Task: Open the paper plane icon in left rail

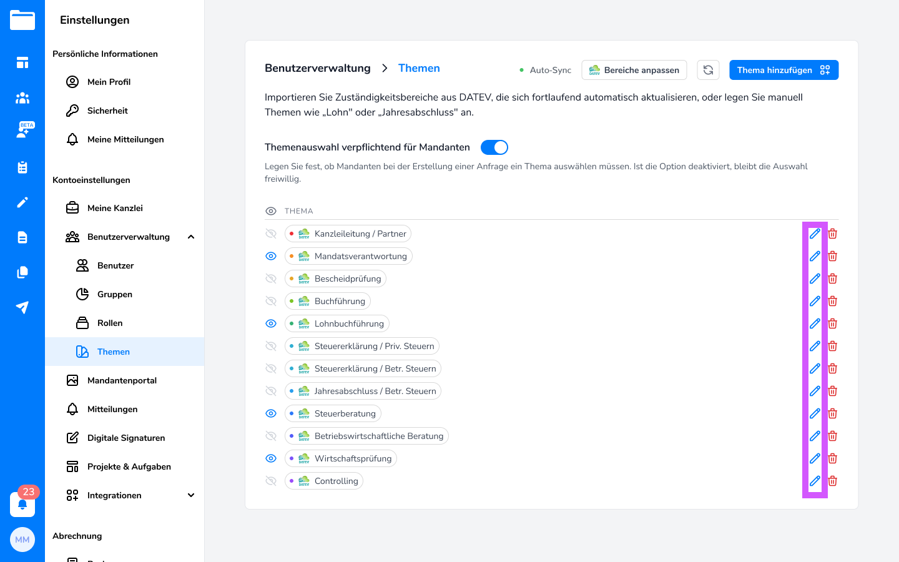Action: coord(22,307)
